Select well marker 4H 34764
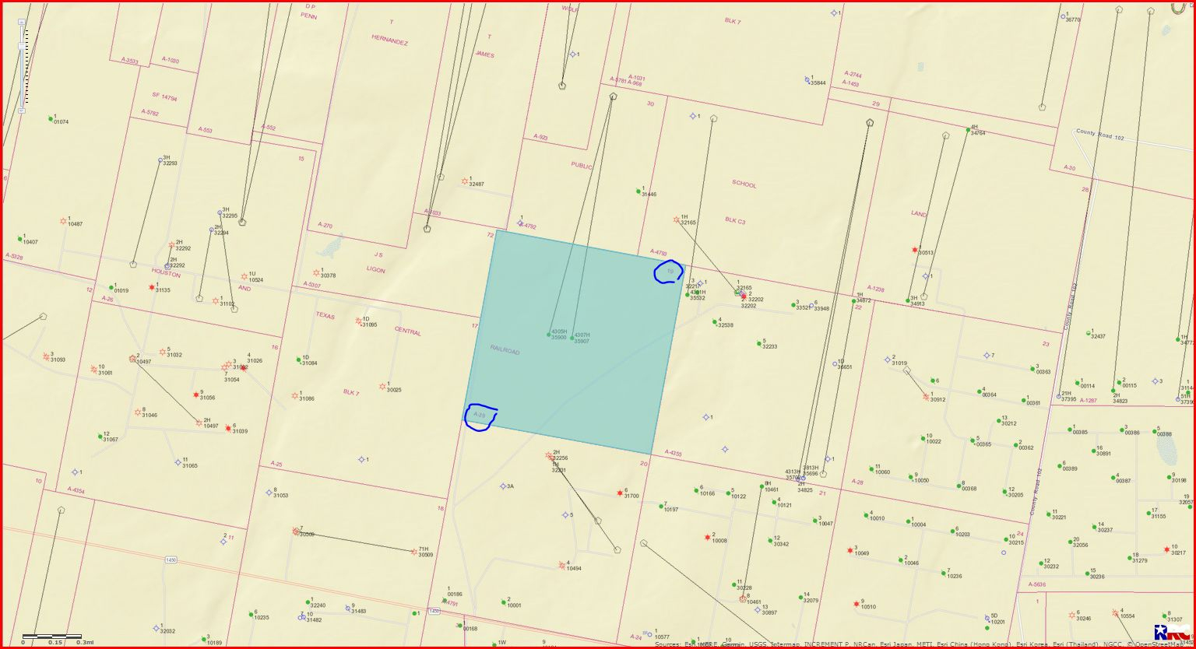The width and height of the screenshot is (1196, 649). coord(966,129)
